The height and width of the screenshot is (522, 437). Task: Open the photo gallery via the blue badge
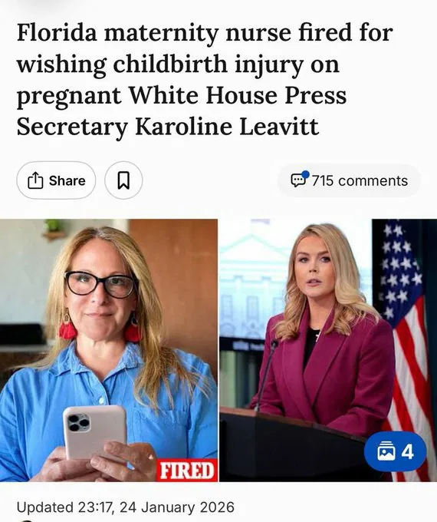click(395, 451)
